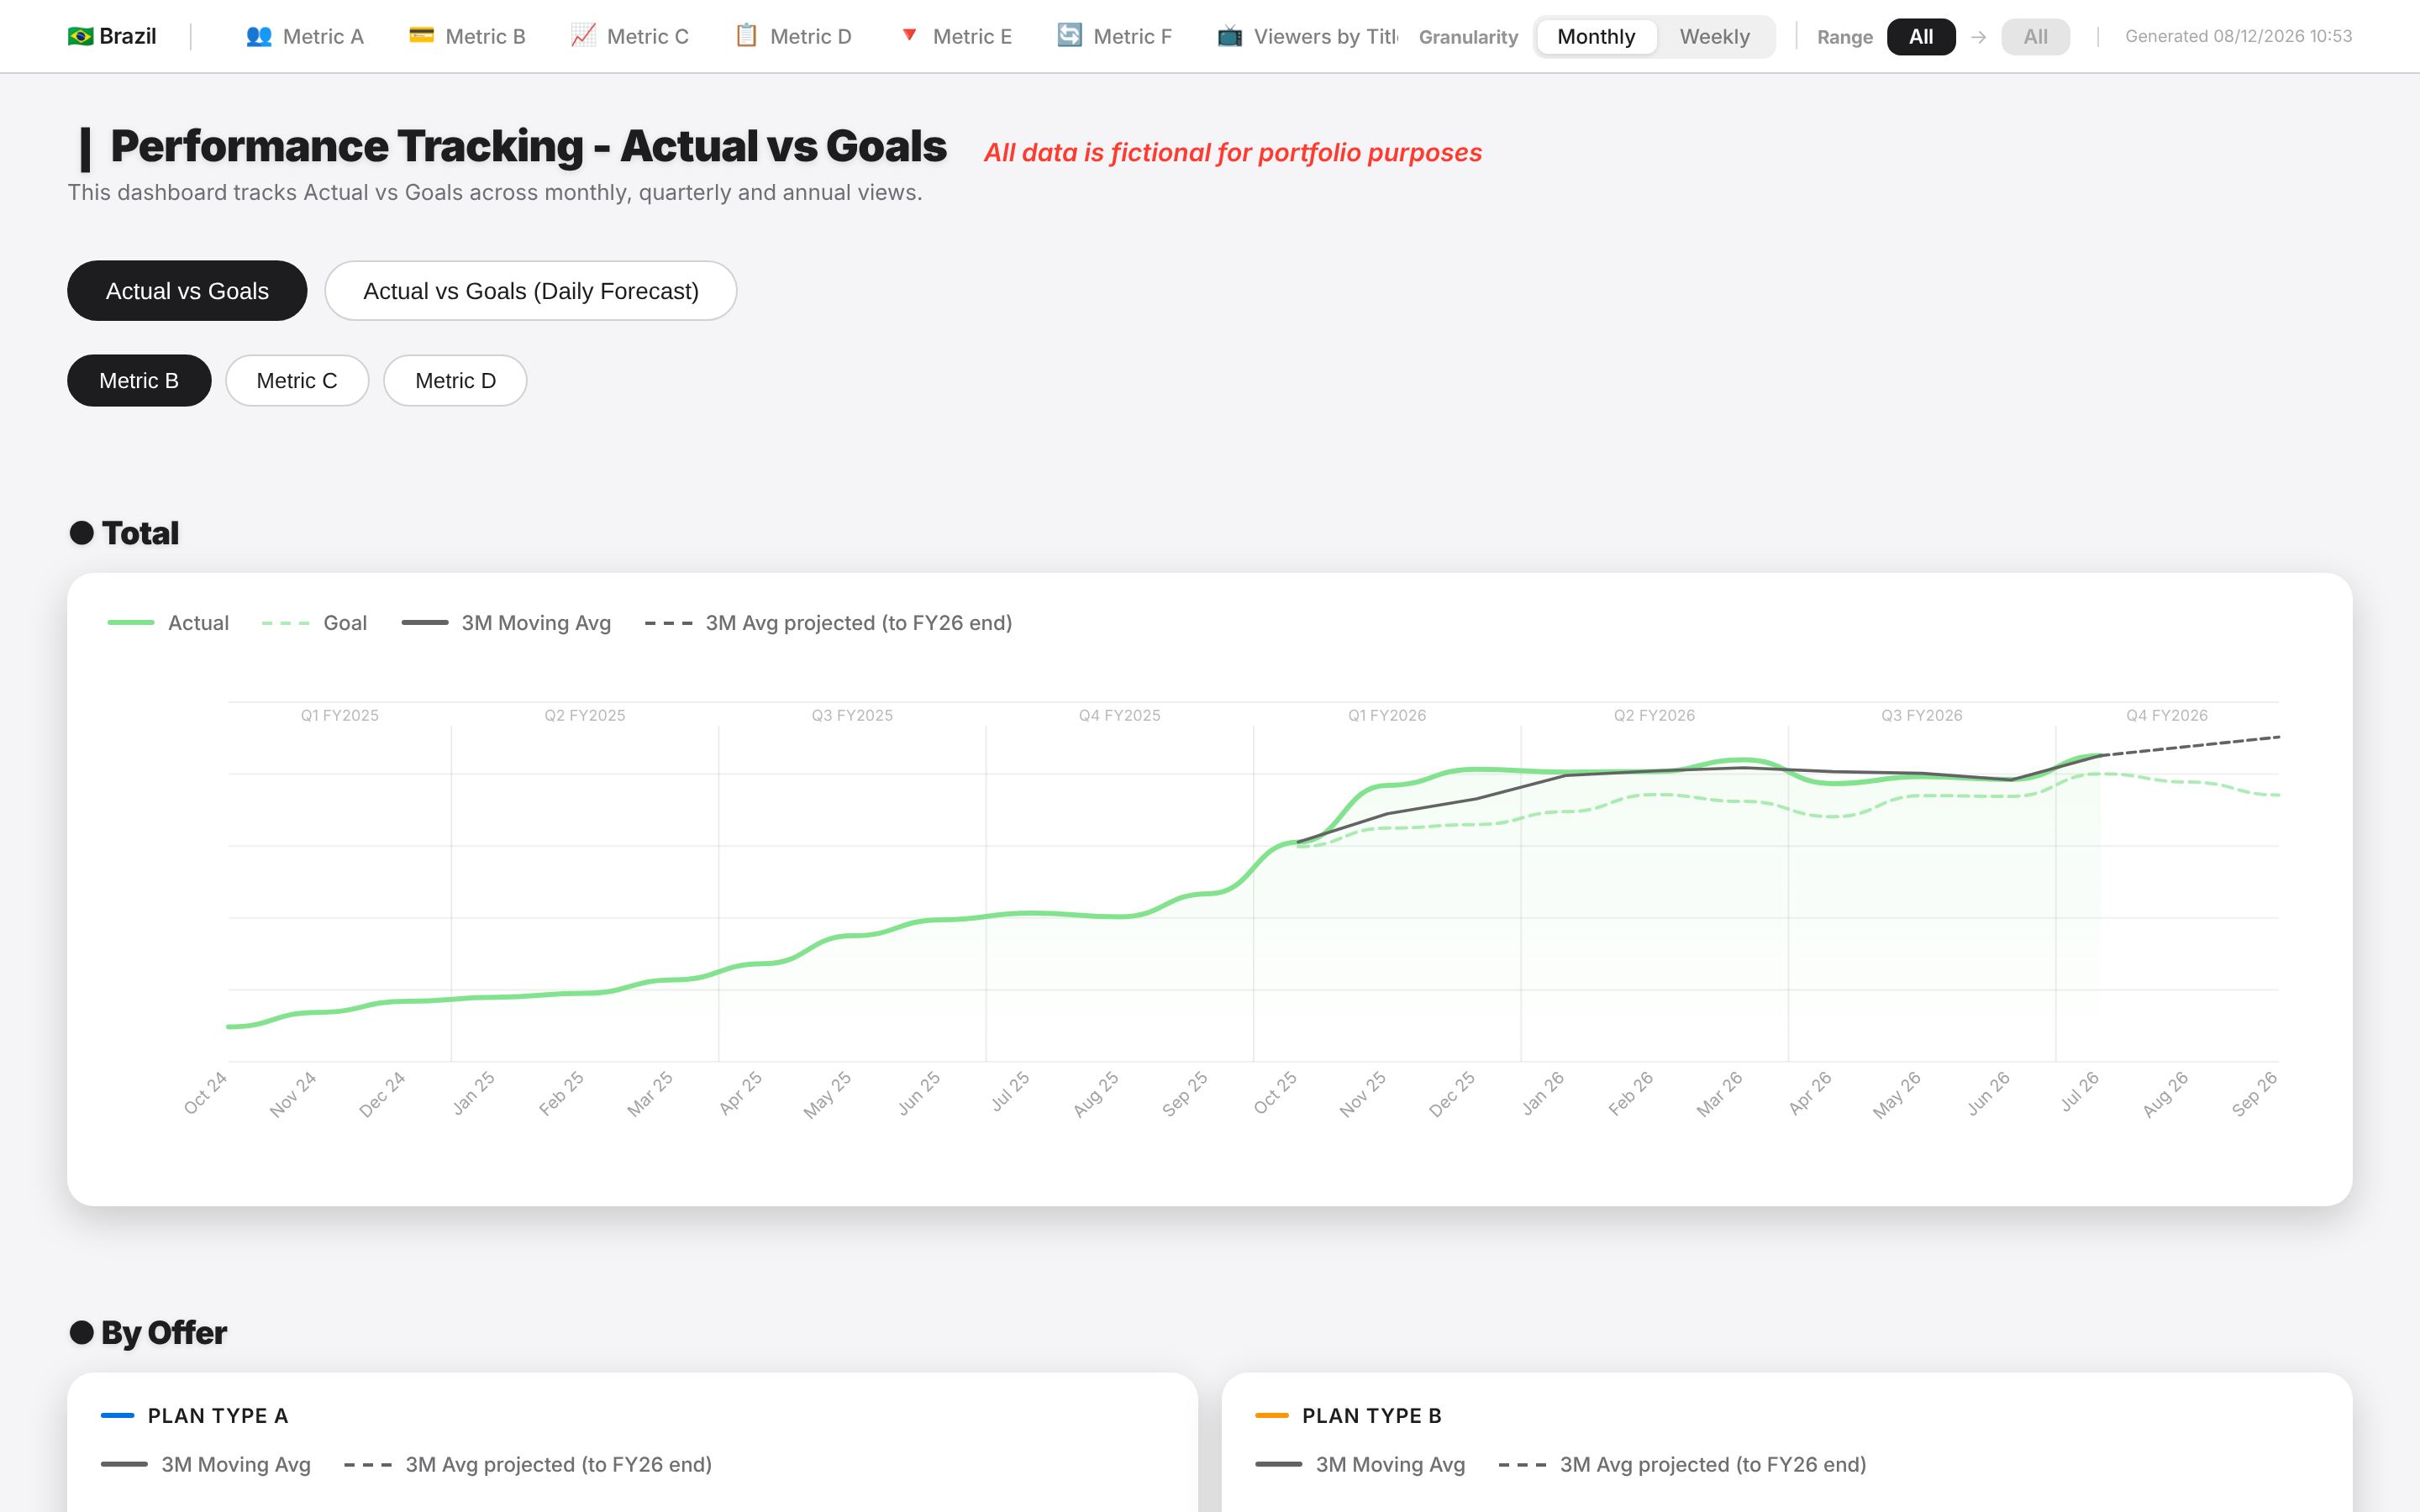Image resolution: width=2420 pixels, height=1512 pixels.
Task: Click the Oct 25 axis label
Action: point(1275,1093)
